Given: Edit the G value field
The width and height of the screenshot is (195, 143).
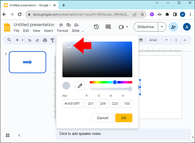Looking at the screenshot, I should [x=103, y=103].
